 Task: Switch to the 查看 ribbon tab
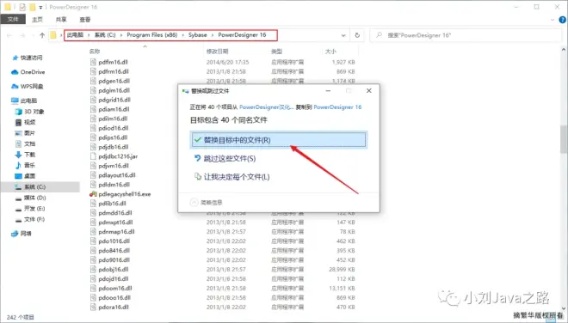84,20
